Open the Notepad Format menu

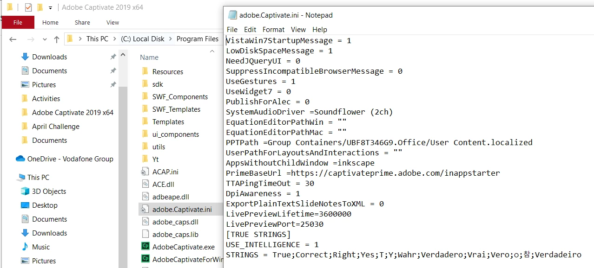point(273,29)
